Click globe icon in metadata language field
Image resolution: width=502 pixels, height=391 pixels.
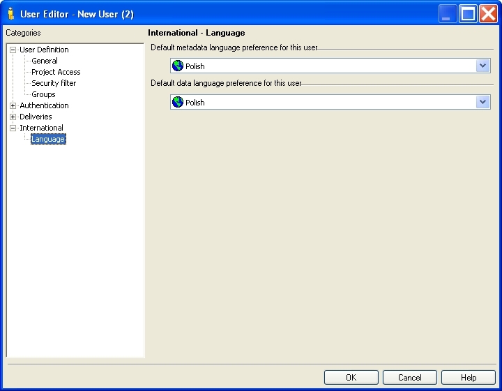178,66
